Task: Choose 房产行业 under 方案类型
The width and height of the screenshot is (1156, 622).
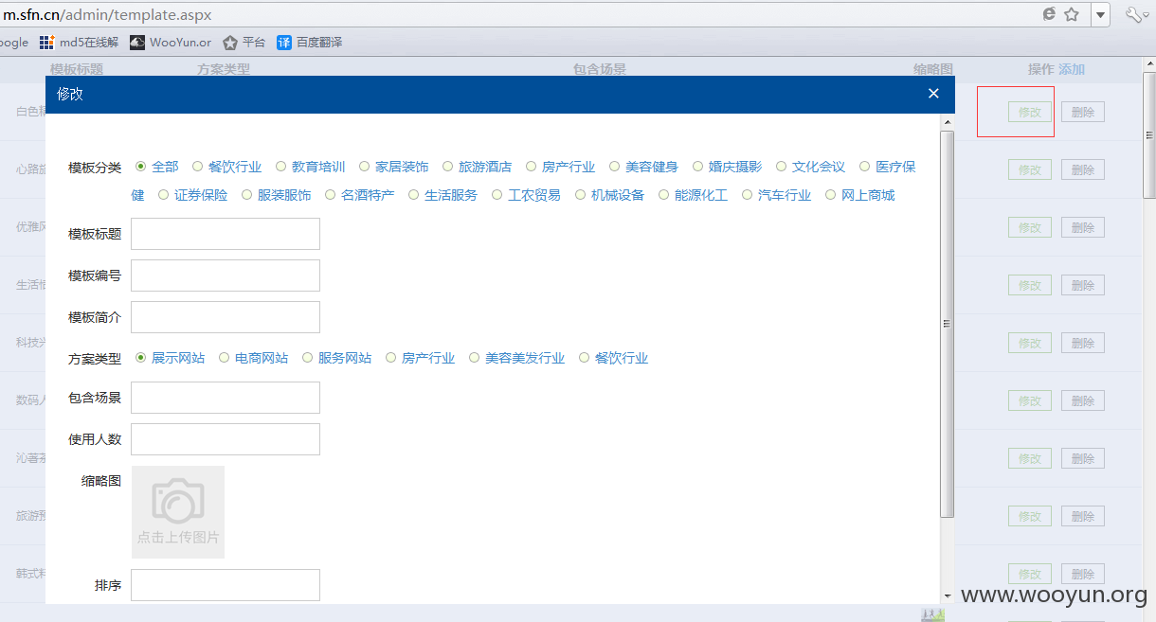Action: (391, 358)
